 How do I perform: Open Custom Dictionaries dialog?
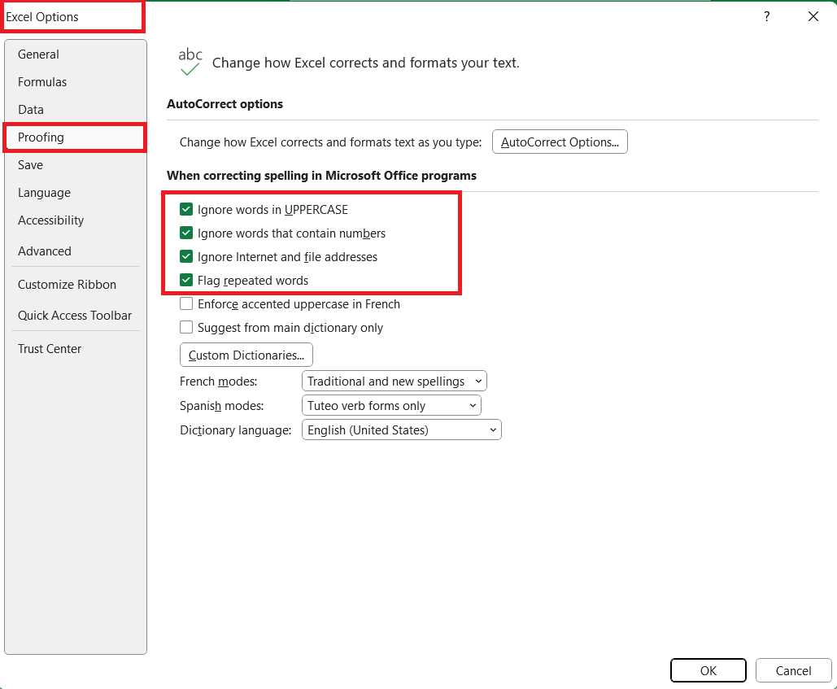click(x=246, y=355)
